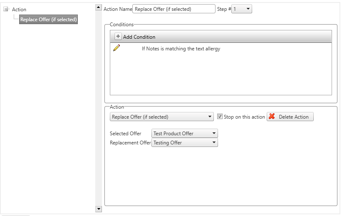Click the Add Condition header bar
Viewport: 342px width, 216px height.
coord(221,37)
